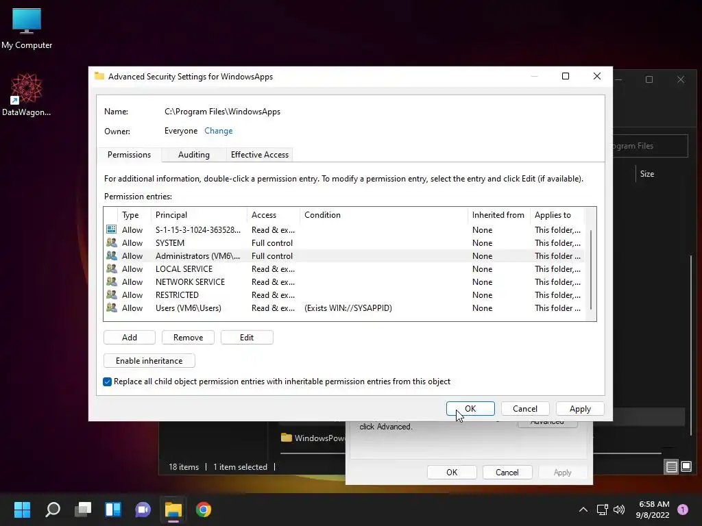Confirm with OK in Advanced Security dialog
702x526 pixels.
click(x=470, y=408)
